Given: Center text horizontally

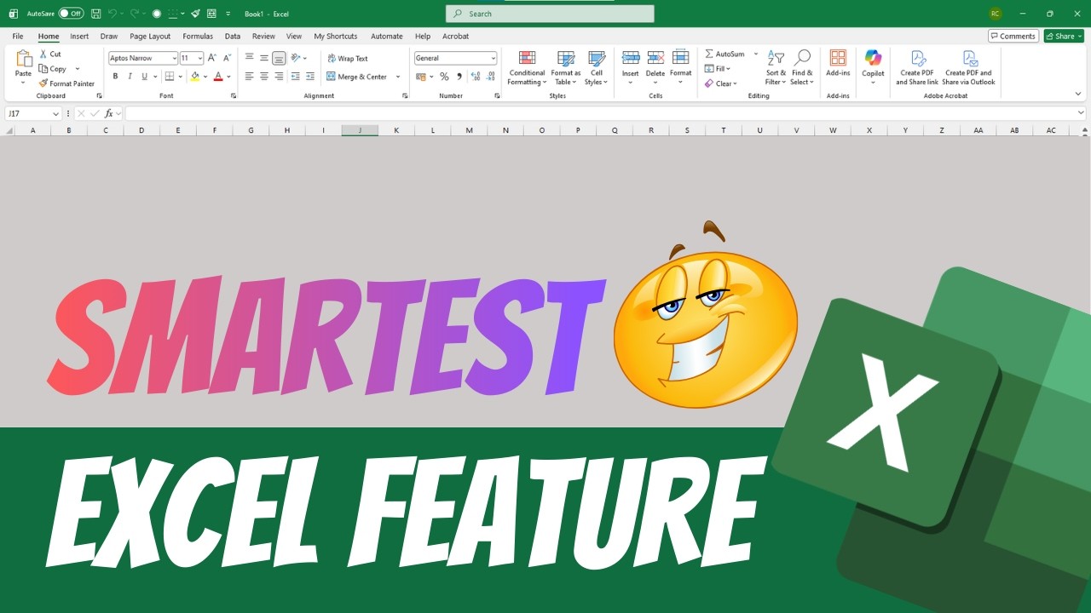Looking at the screenshot, I should tap(264, 77).
